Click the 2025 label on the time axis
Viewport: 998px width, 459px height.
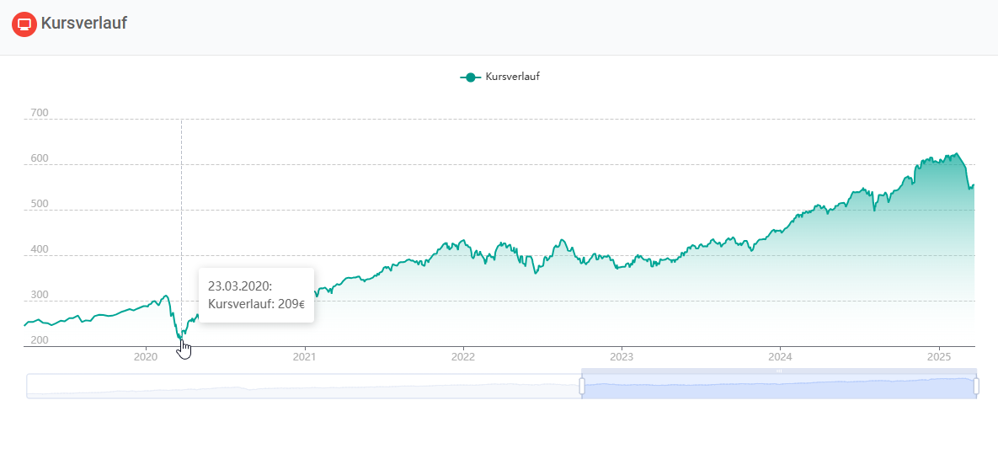click(939, 357)
